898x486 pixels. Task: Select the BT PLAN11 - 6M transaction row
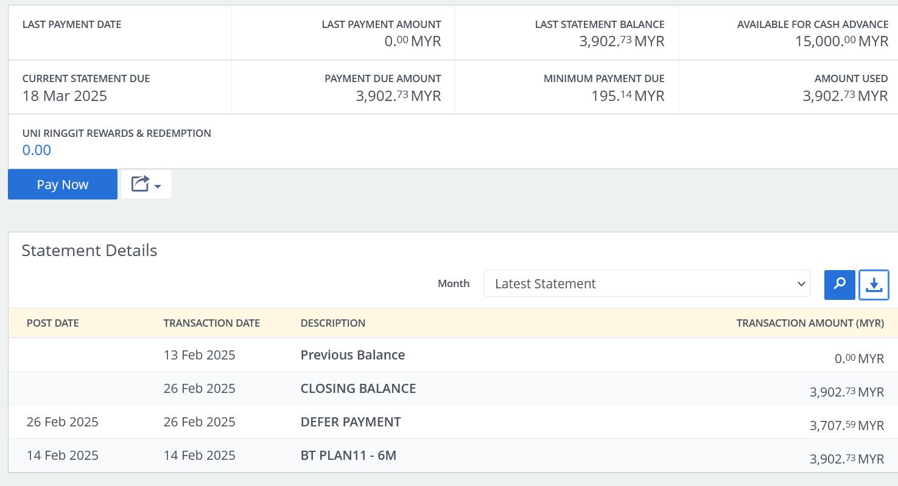[348, 456]
